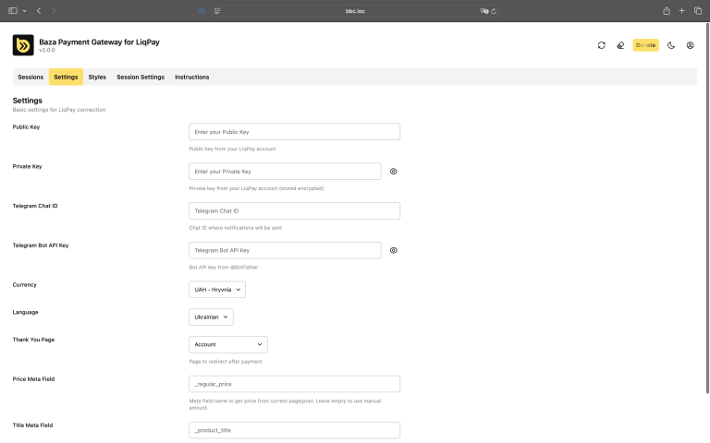The width and height of the screenshot is (710, 443).
Task: Toggle Safari sidebar icon
Action: click(13, 11)
